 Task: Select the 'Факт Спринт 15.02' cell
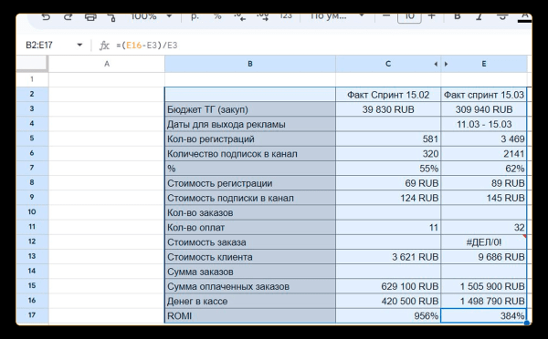coord(388,95)
